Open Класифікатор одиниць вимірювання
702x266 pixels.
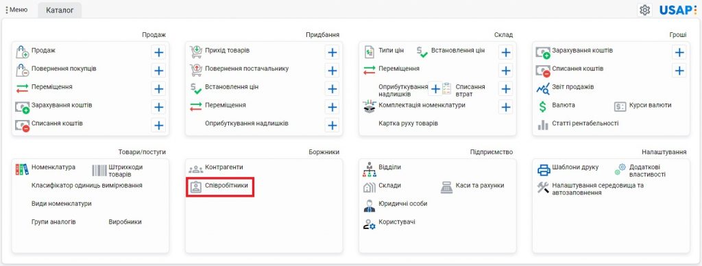click(x=87, y=185)
